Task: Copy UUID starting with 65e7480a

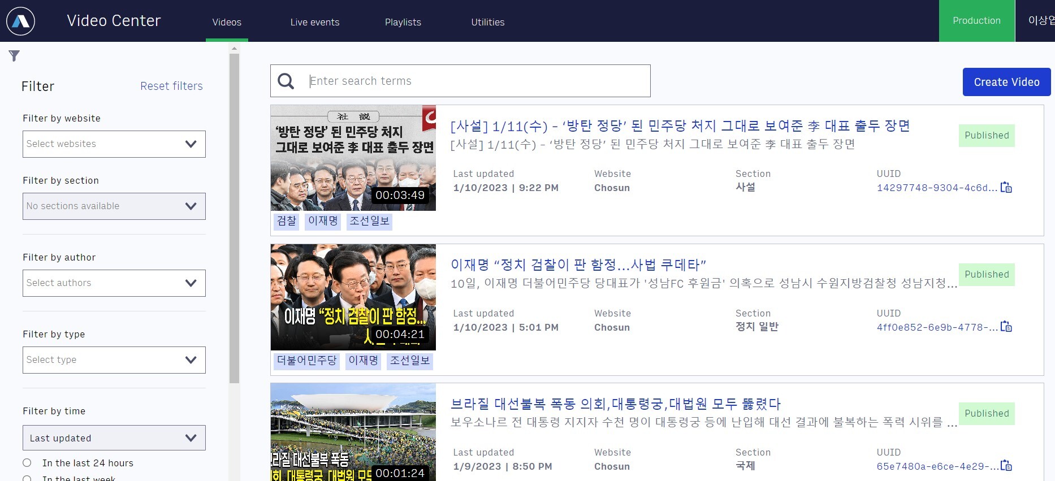Action: (x=1006, y=466)
